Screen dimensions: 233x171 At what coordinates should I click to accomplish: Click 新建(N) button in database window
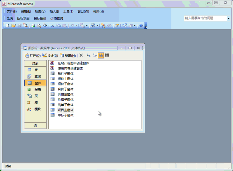click(68, 56)
